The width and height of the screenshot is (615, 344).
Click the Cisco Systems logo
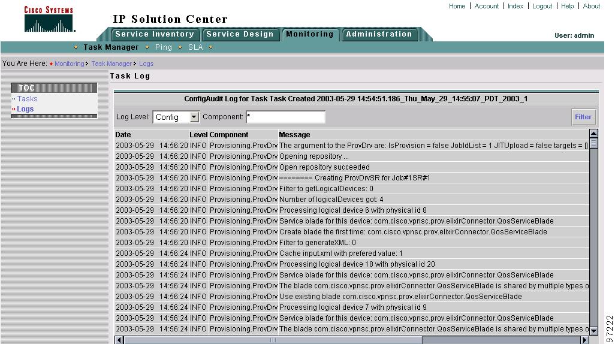(49, 19)
